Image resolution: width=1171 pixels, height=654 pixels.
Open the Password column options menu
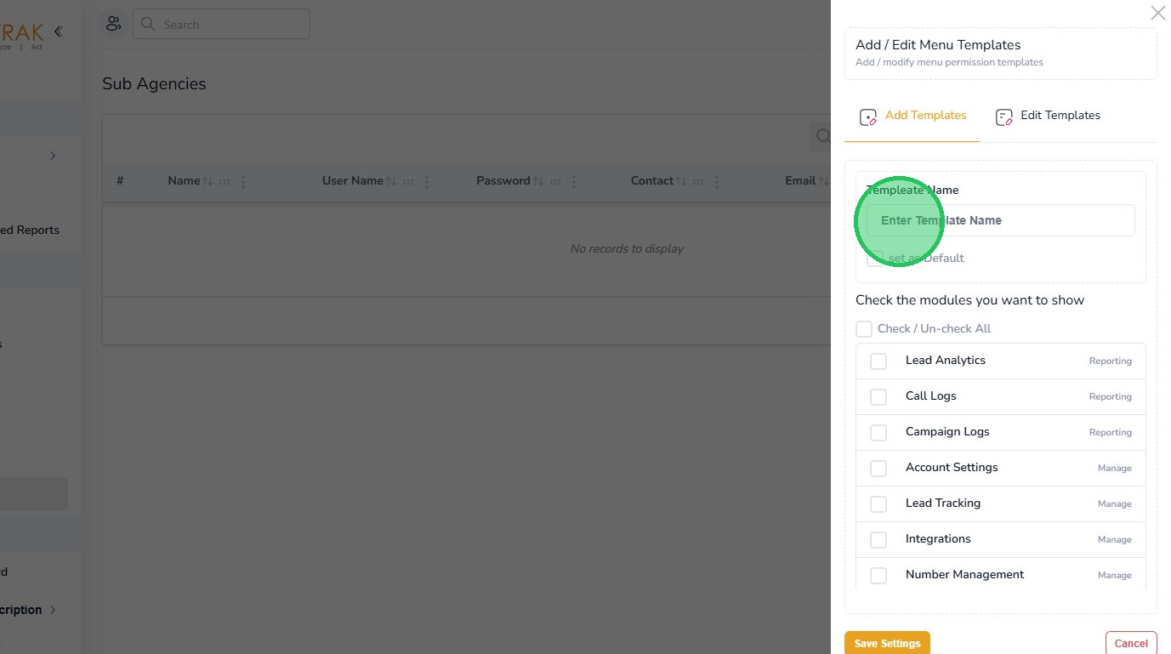click(574, 181)
